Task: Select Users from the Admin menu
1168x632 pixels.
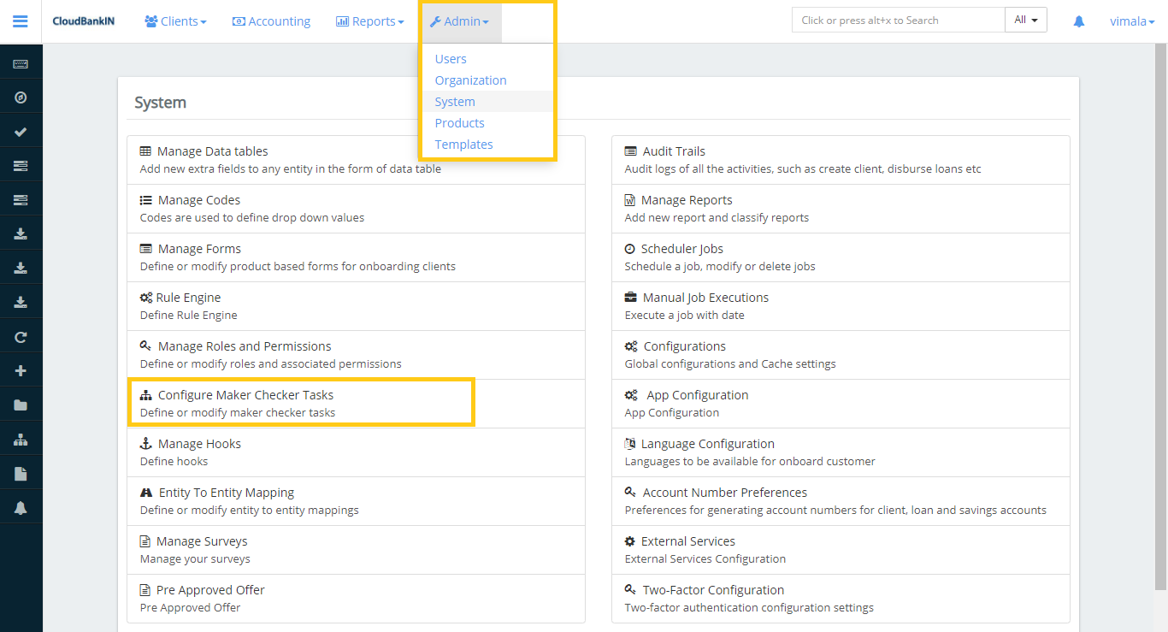Action: [450, 58]
